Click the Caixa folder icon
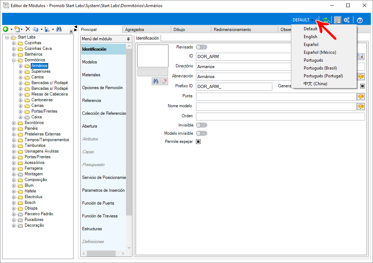Image resolution: width=373 pixels, height=263 pixels. tap(27, 117)
